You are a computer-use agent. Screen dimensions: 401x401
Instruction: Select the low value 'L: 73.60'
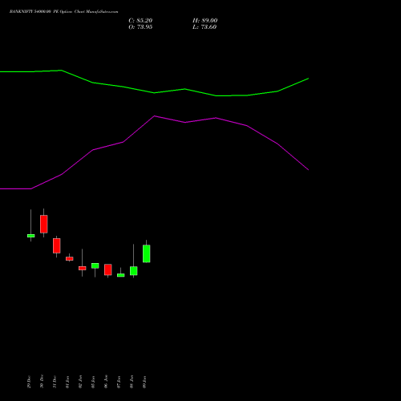[205, 27]
